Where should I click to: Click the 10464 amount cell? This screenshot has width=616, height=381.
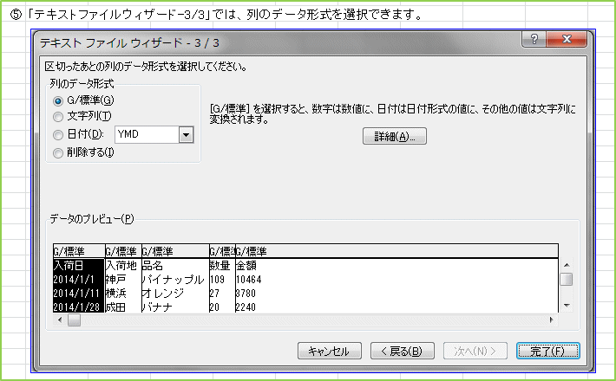pos(249,280)
